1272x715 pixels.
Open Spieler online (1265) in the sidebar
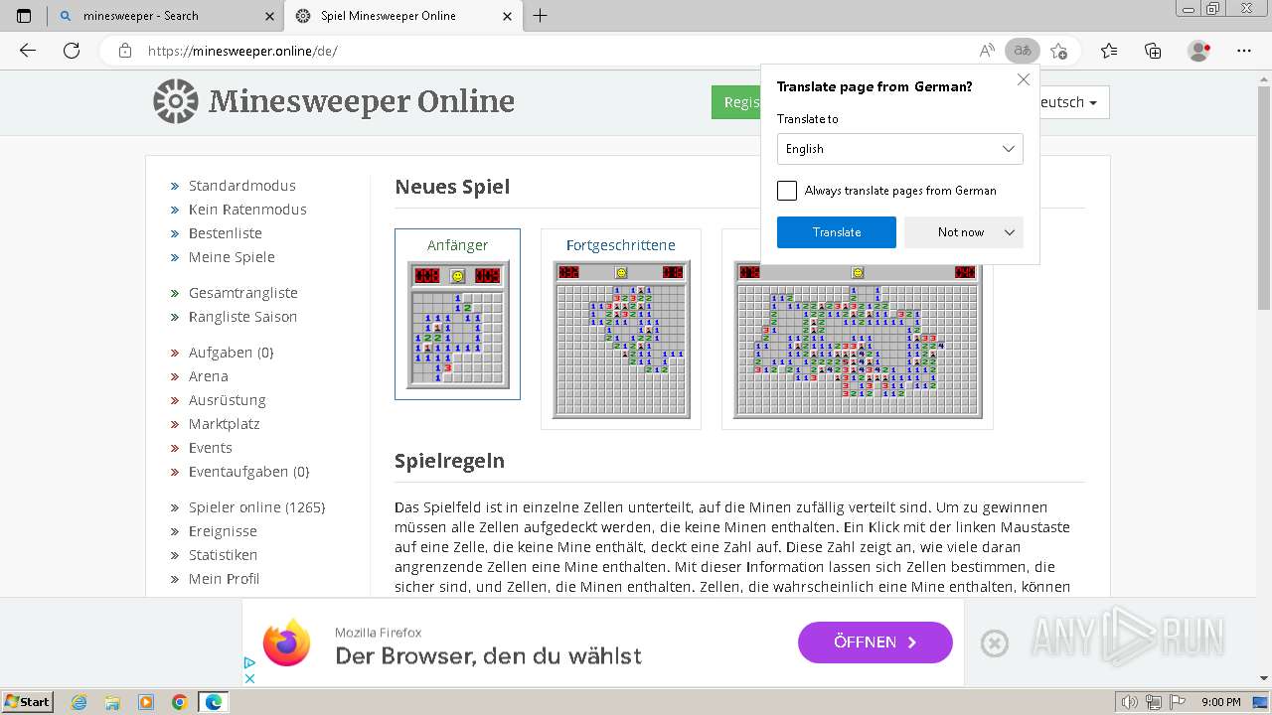coord(257,507)
